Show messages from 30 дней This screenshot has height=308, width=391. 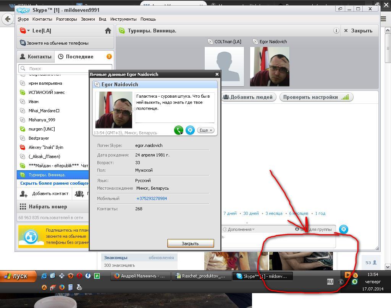pyautogui.click(x=251, y=213)
